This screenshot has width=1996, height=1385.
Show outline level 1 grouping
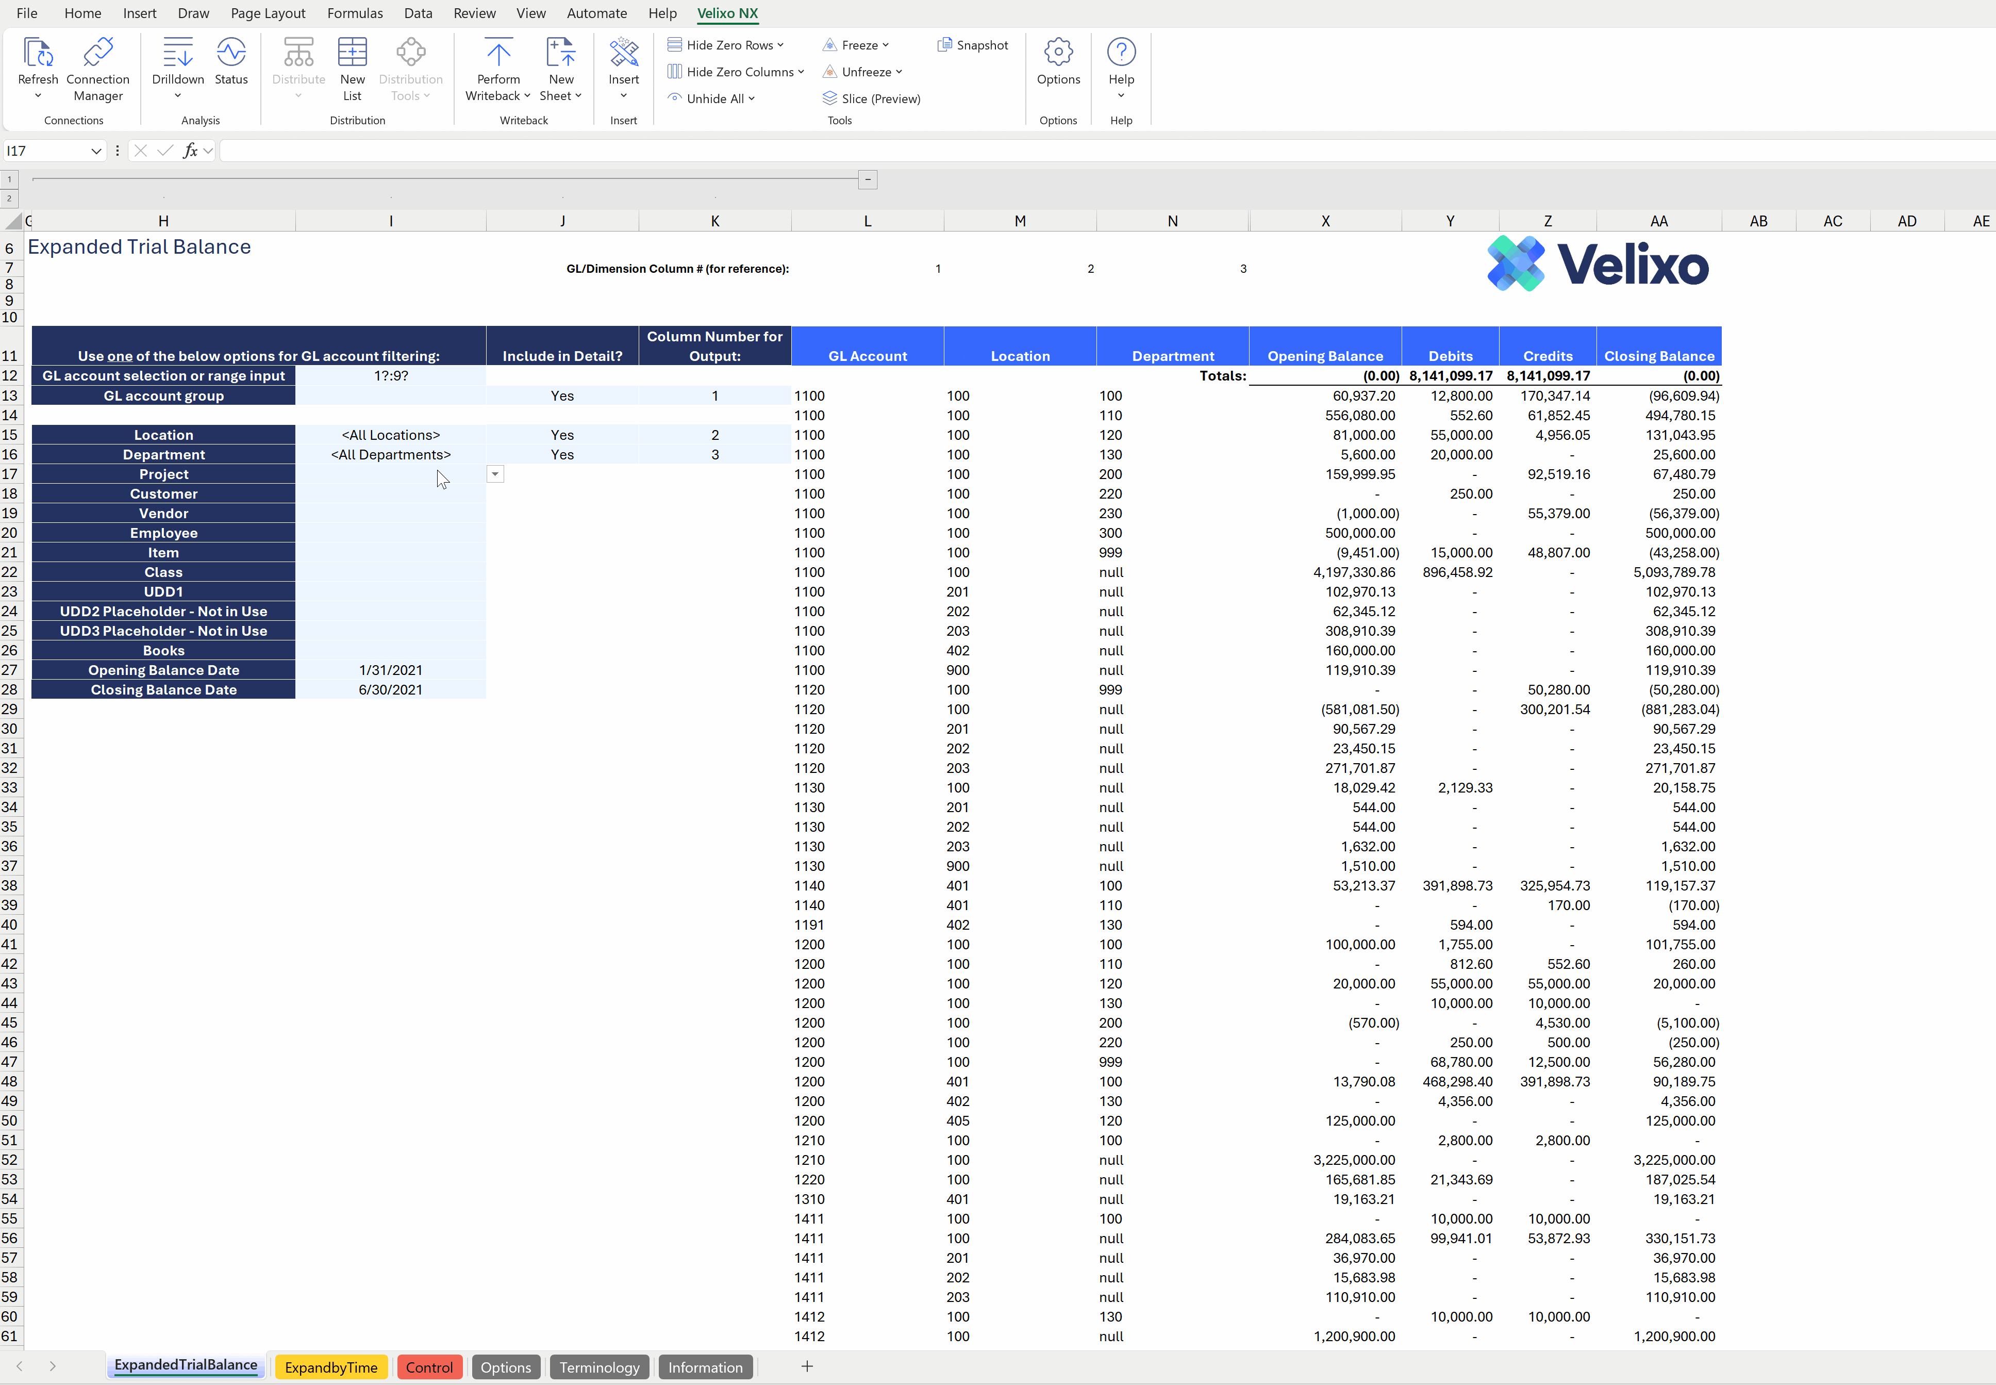[x=10, y=179]
